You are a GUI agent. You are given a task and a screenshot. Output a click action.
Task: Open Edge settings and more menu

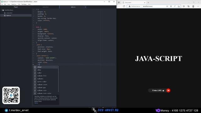pyautogui.click(x=198, y=6)
